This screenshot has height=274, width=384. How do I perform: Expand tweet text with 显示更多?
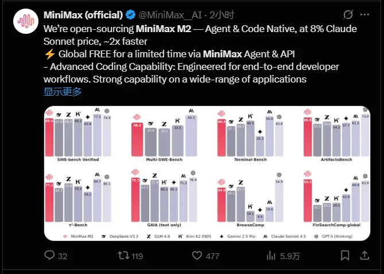pos(63,91)
